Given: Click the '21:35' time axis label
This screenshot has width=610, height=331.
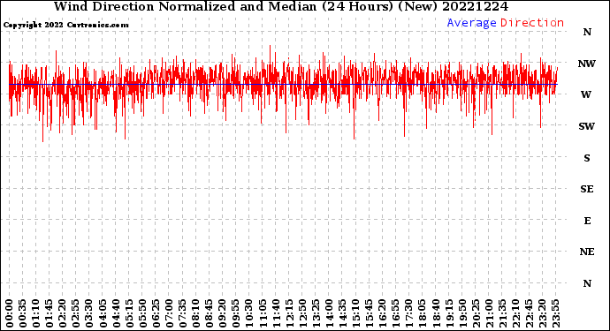Looking at the screenshot, I should click(x=502, y=314).
